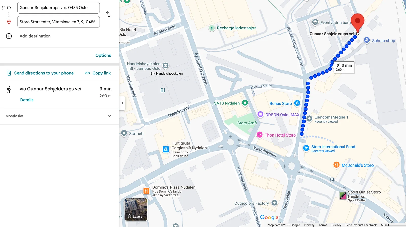
Task: Open the Sphora shop pin
Action: click(x=367, y=40)
